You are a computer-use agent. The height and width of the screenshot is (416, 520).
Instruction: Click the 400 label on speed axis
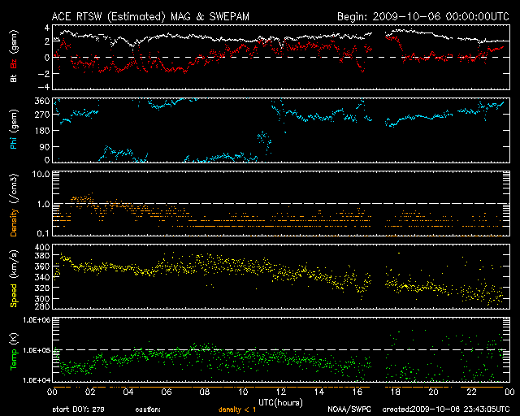tap(41, 247)
